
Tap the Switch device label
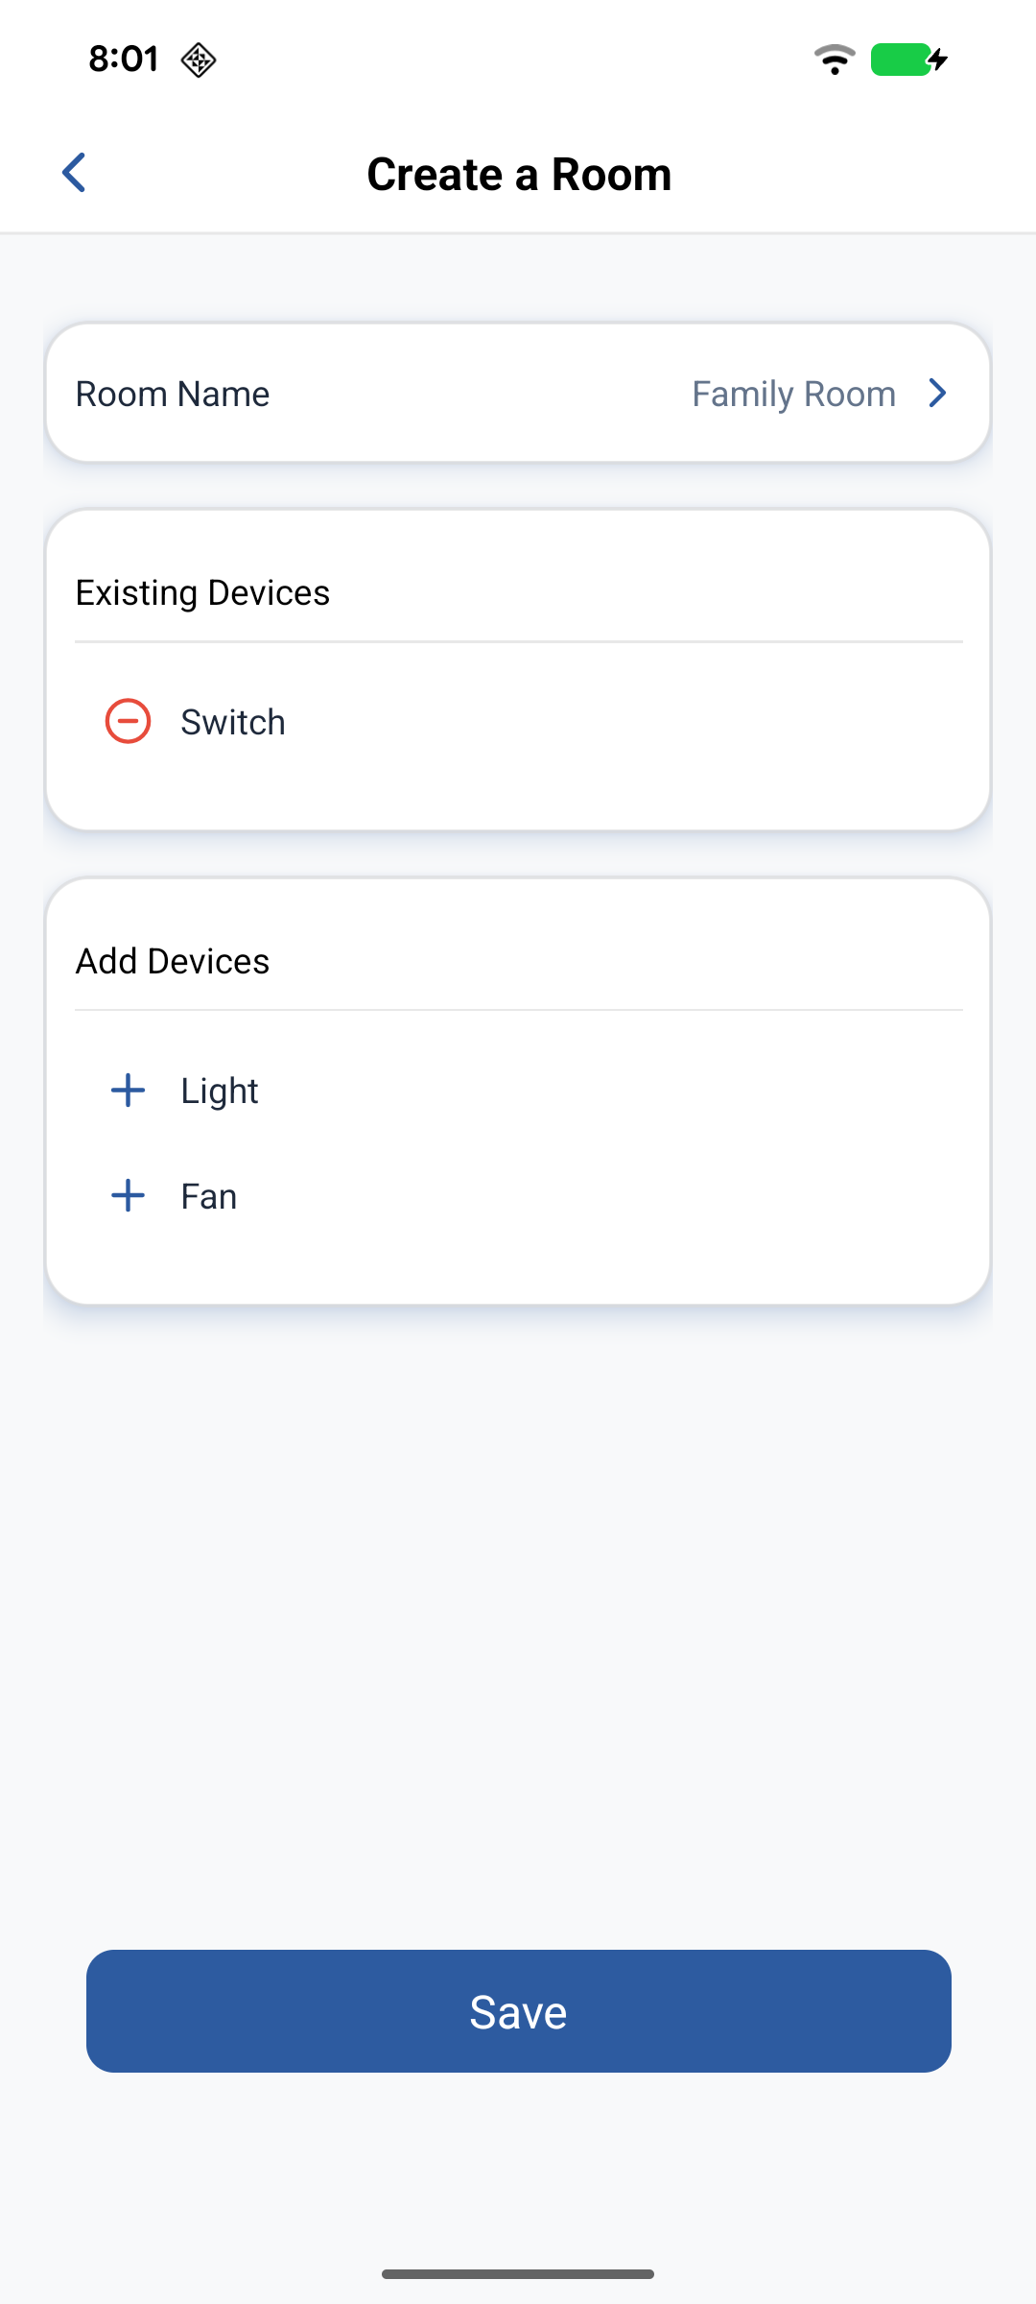(233, 723)
